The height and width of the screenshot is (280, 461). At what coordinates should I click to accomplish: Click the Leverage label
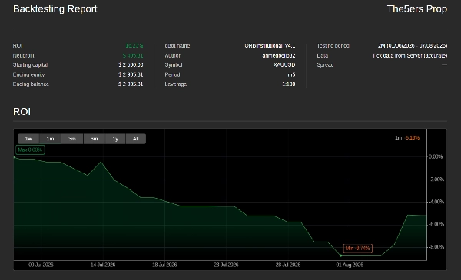(176, 84)
